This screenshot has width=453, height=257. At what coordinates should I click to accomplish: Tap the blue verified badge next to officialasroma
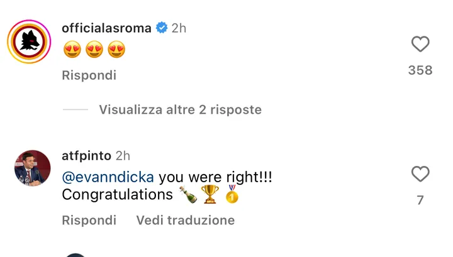tap(162, 28)
